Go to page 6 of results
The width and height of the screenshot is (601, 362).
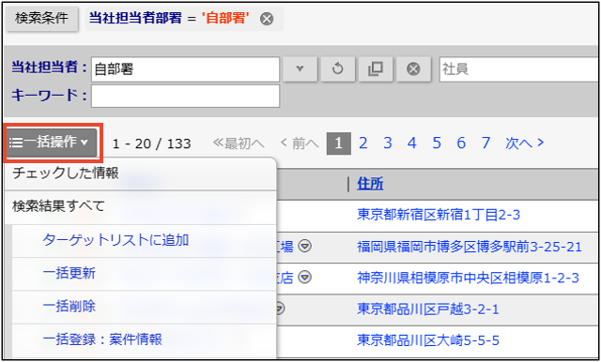click(x=461, y=143)
